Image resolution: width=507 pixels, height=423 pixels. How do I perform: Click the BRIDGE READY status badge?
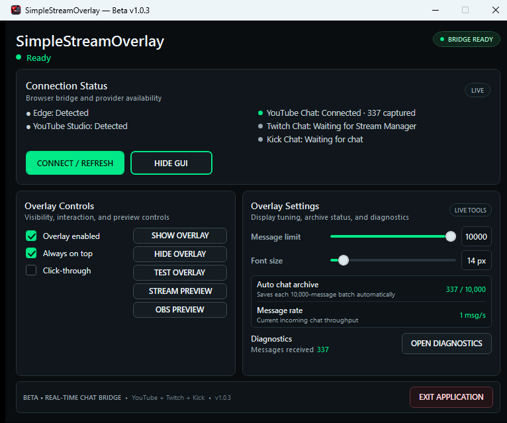click(x=467, y=40)
